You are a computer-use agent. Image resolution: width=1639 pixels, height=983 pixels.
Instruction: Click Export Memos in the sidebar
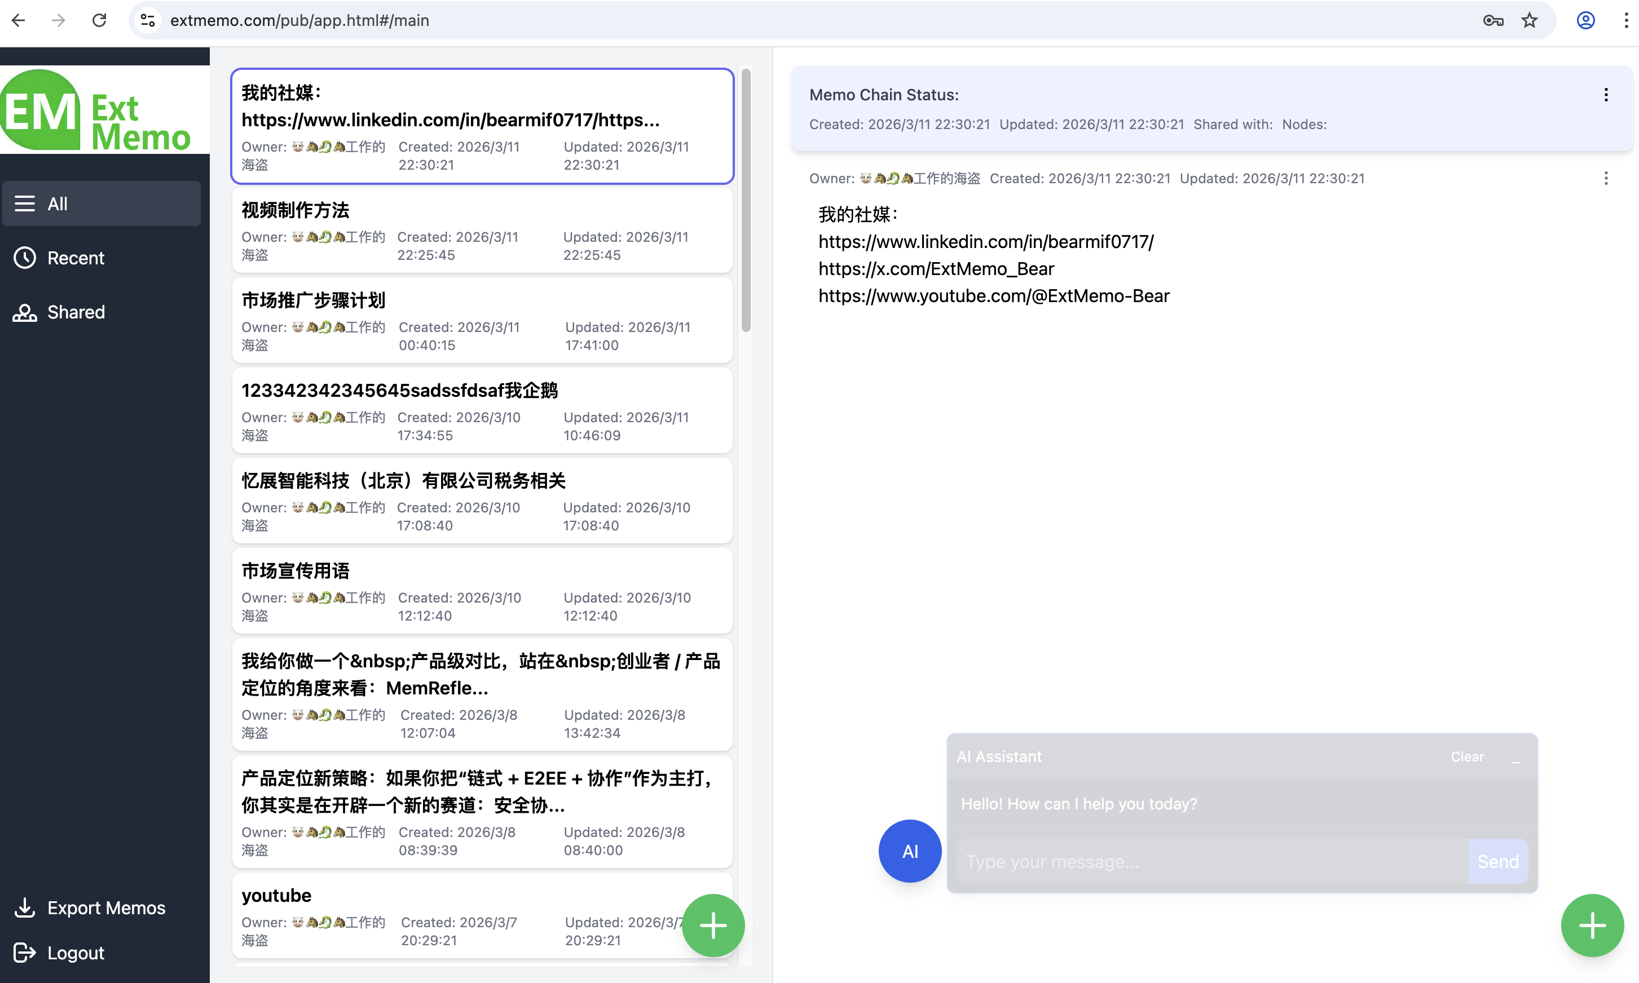coord(106,907)
